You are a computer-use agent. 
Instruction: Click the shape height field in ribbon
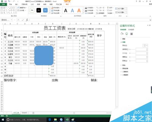tap(122, 9)
